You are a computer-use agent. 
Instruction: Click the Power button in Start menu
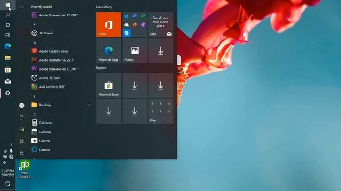(22, 153)
